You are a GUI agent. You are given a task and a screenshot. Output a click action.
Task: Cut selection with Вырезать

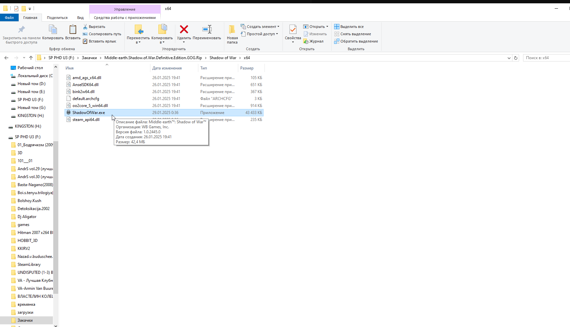pyautogui.click(x=94, y=27)
